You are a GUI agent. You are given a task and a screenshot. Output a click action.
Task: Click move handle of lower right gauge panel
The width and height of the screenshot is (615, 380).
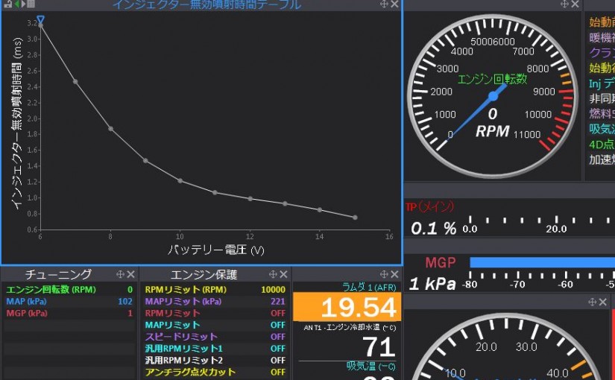pyautogui.click(x=592, y=302)
